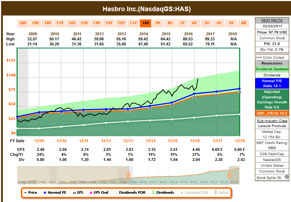Click the Hasbro Inc. chart title
The width and height of the screenshot is (291, 202).
click(147, 9)
